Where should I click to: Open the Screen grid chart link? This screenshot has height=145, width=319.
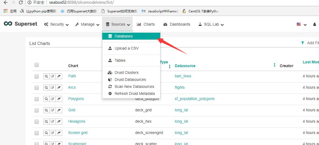tap(78, 133)
